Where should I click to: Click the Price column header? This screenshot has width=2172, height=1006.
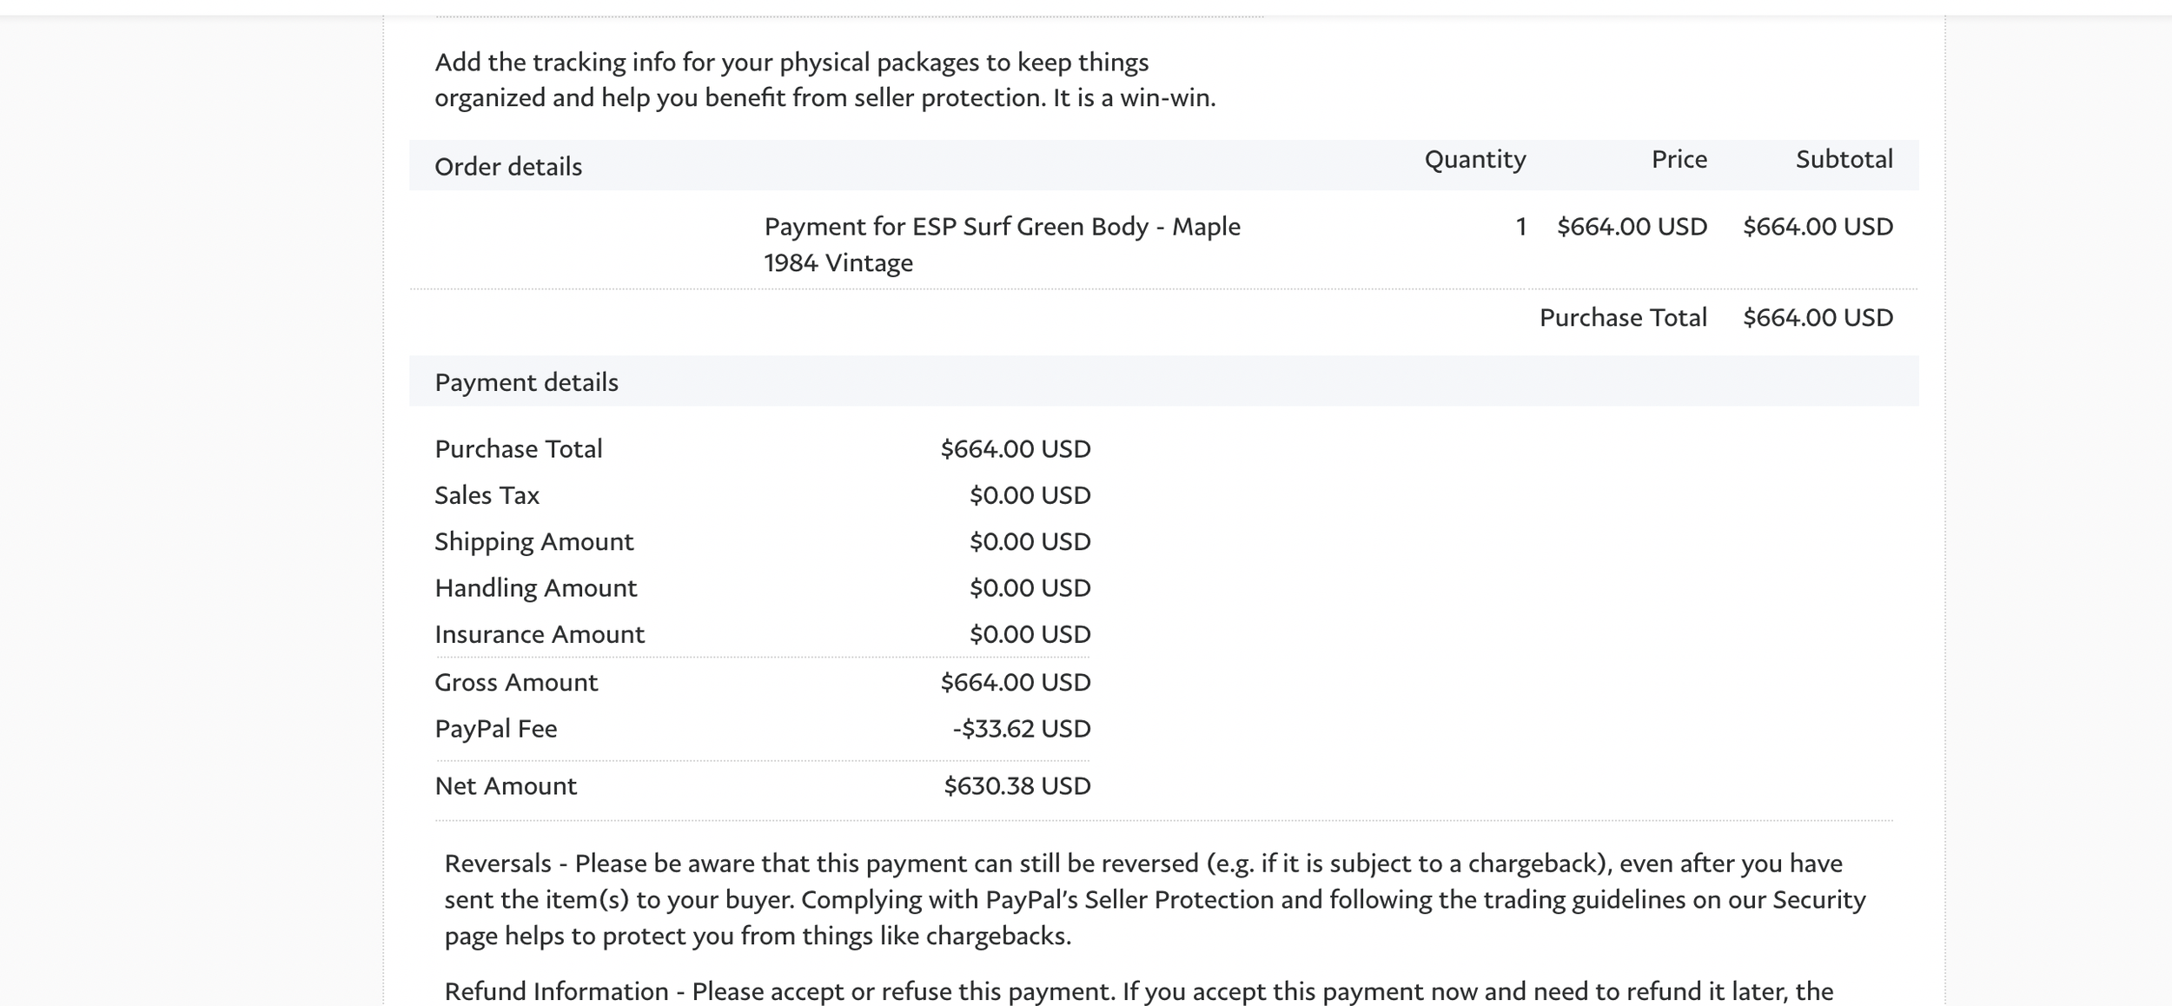(1679, 159)
